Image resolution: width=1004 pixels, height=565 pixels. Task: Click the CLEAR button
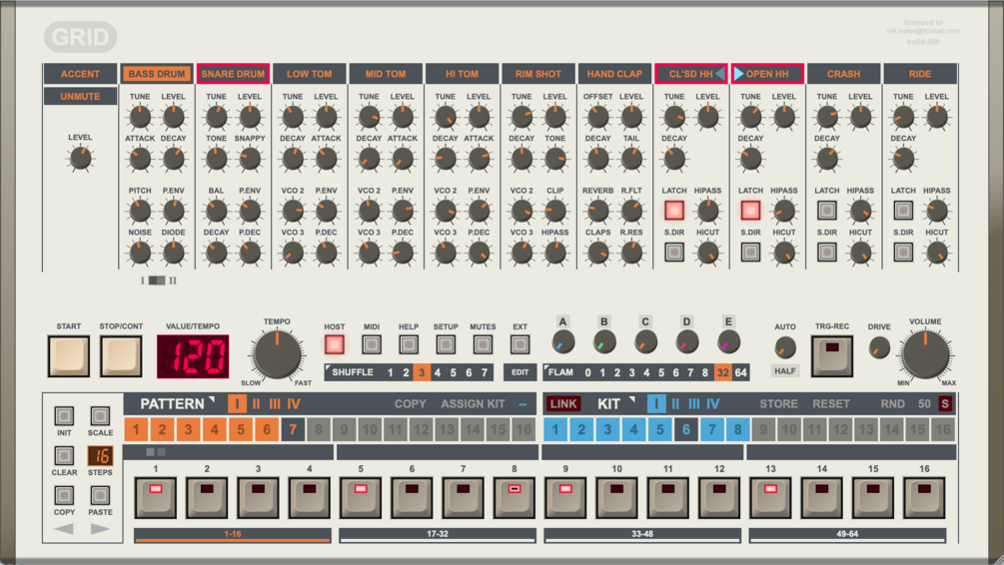[x=64, y=455]
